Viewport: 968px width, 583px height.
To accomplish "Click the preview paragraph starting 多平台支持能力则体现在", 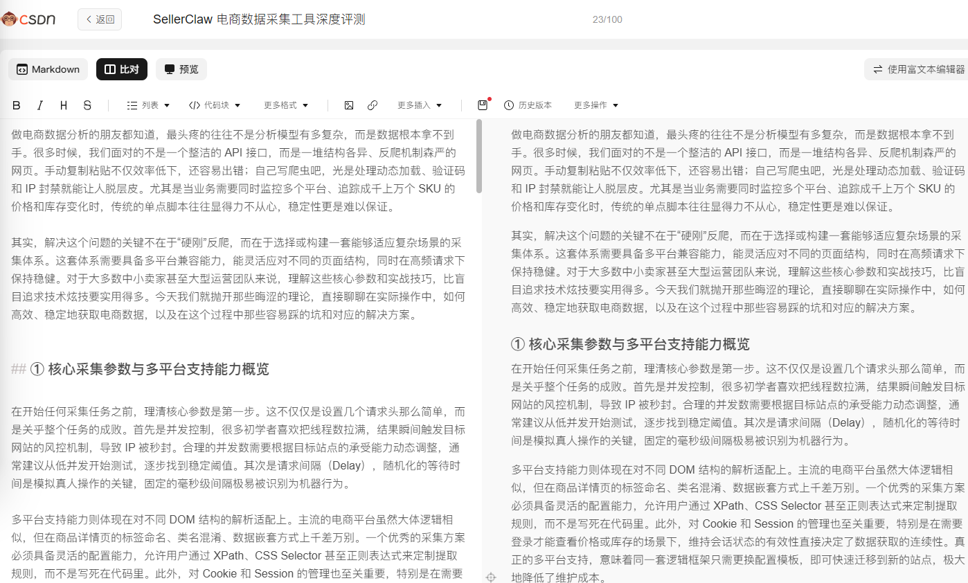I will click(x=738, y=523).
